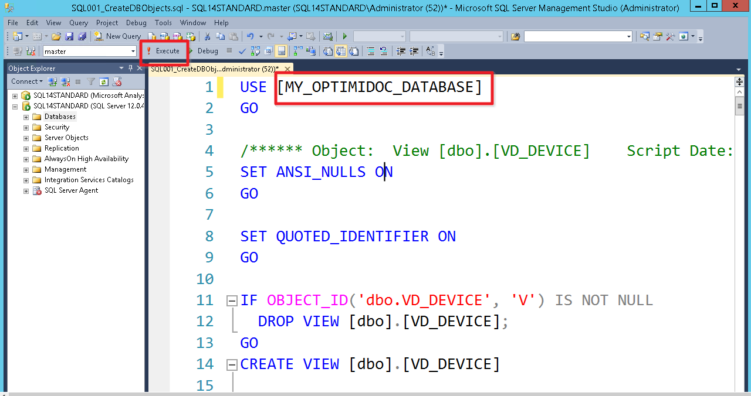Image resolution: width=751 pixels, height=396 pixels.
Task: Click the Execute query button
Action: click(163, 51)
